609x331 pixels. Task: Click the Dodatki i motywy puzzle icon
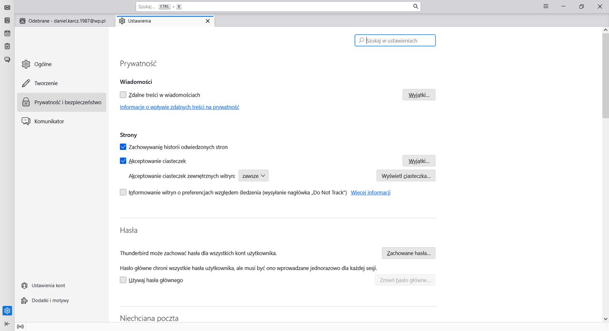tap(24, 301)
